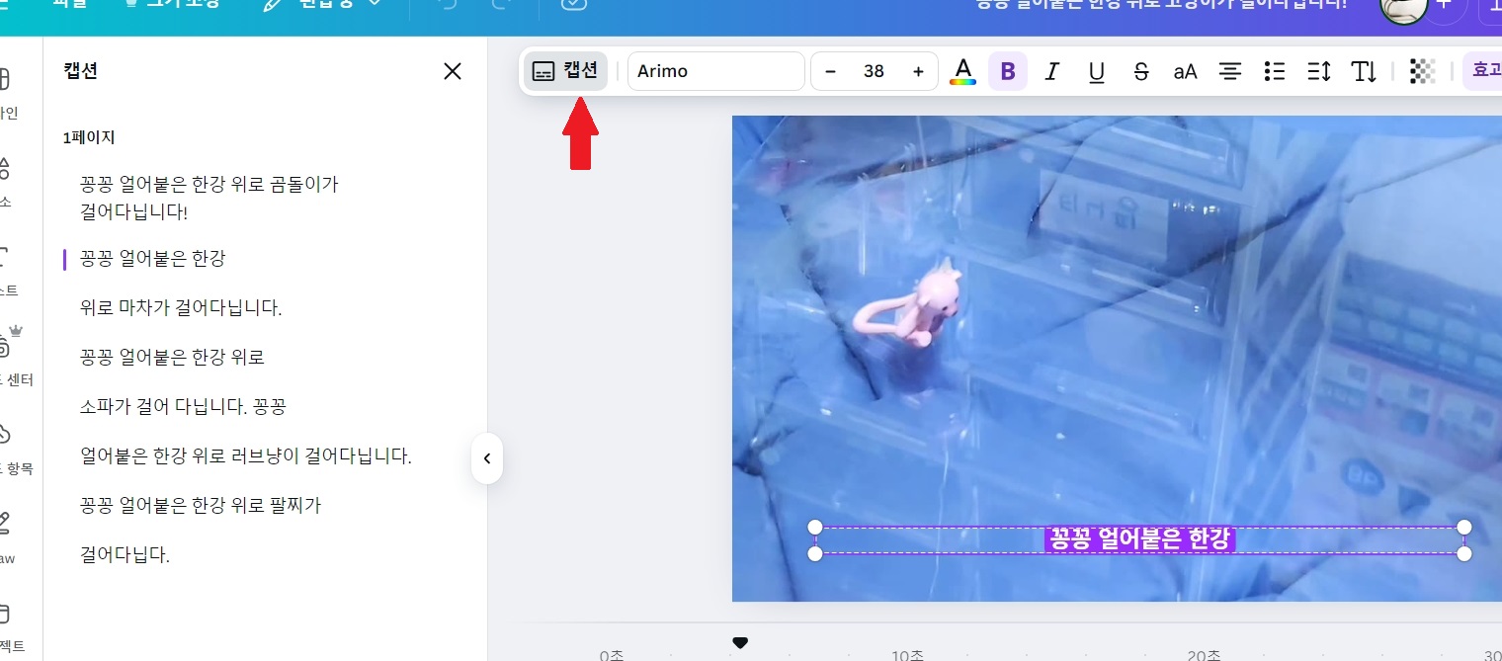Screen dimensions: 1502x661
Task: Open the rainbow text color picker
Action: (962, 71)
